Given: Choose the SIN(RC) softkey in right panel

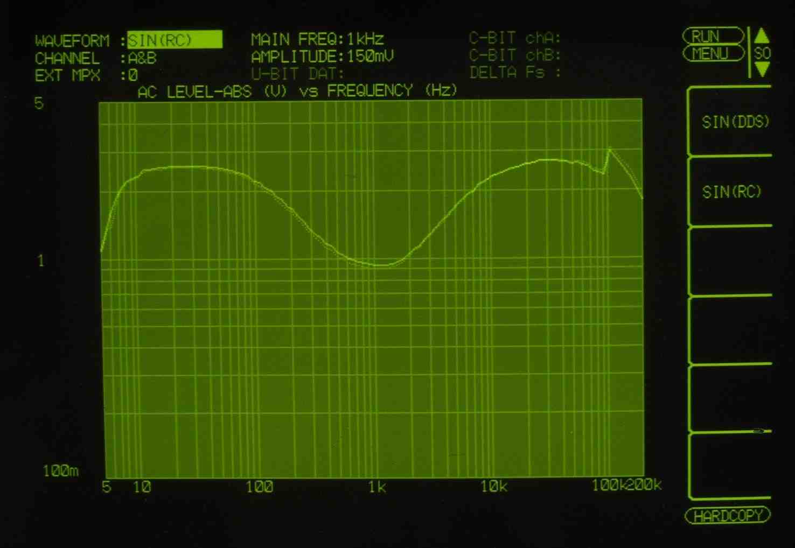Looking at the screenshot, I should [x=731, y=192].
